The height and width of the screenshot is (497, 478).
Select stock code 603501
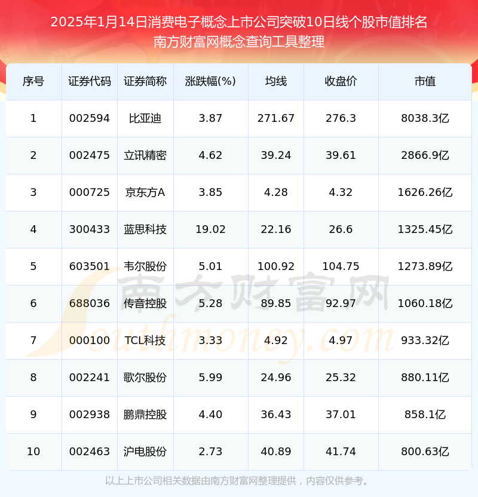(x=90, y=266)
